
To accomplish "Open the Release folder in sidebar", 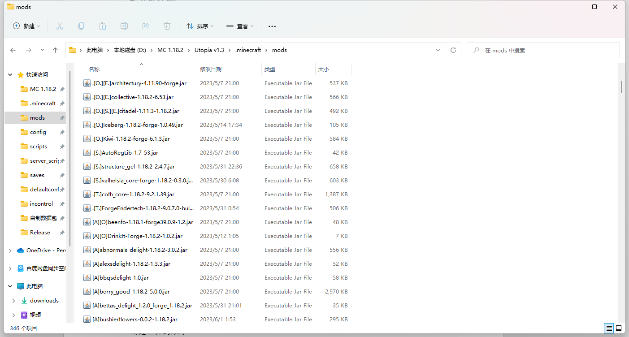I will click(40, 233).
